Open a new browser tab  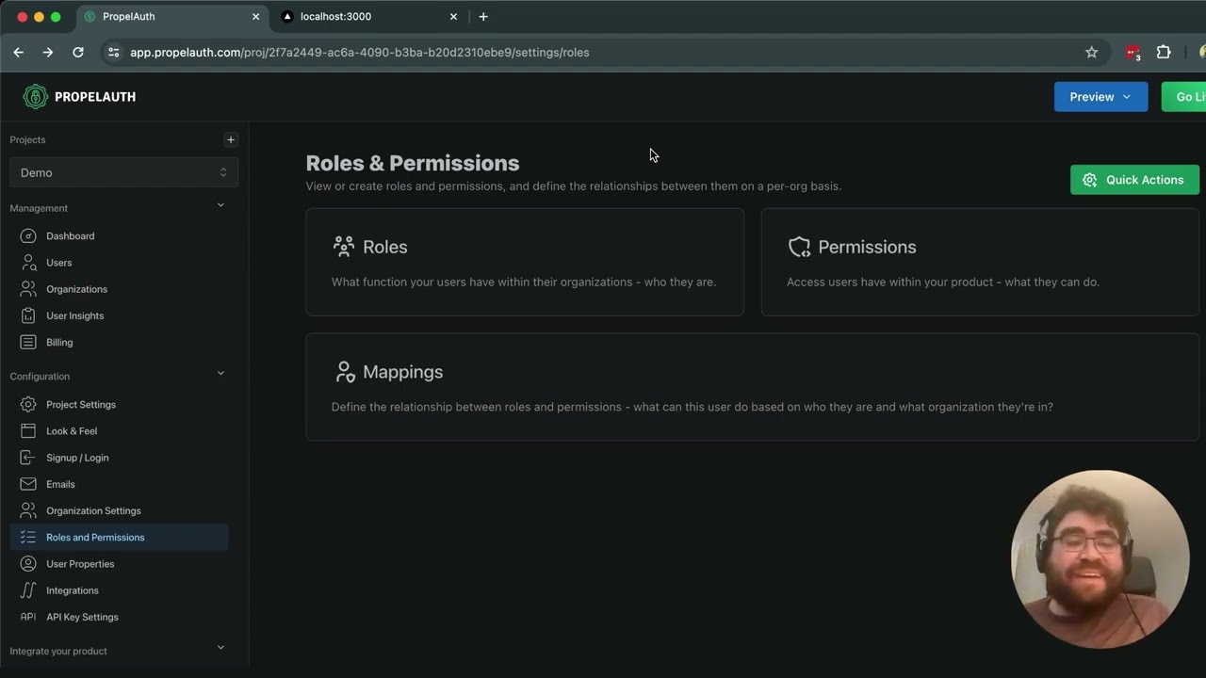pos(483,17)
